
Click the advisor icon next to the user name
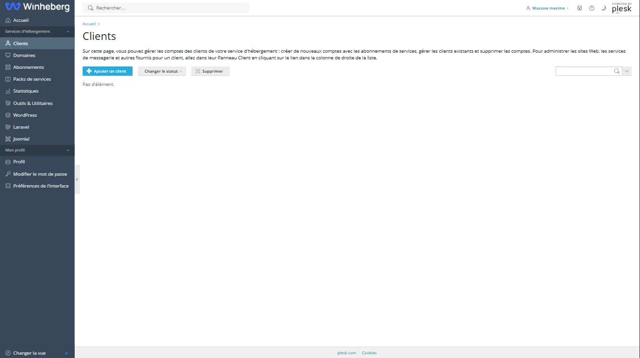coord(580,8)
